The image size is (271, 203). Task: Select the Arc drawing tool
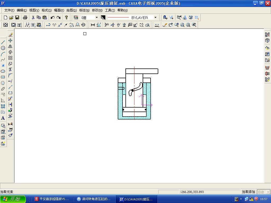[x=3, y=54]
